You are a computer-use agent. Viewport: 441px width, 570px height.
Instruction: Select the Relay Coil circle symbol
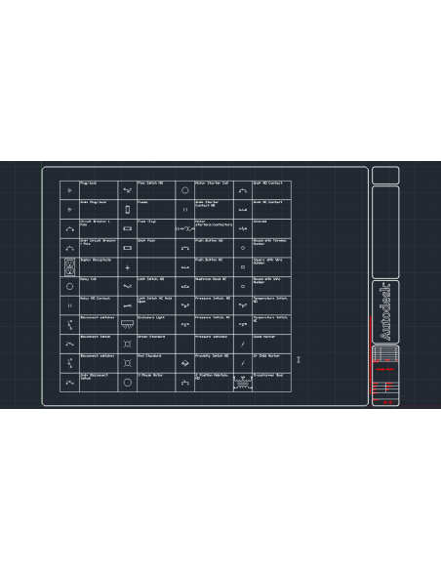click(x=69, y=286)
